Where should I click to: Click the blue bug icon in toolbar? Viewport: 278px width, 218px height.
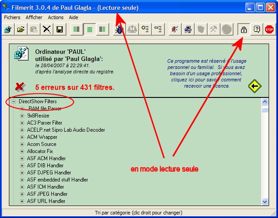(119, 29)
